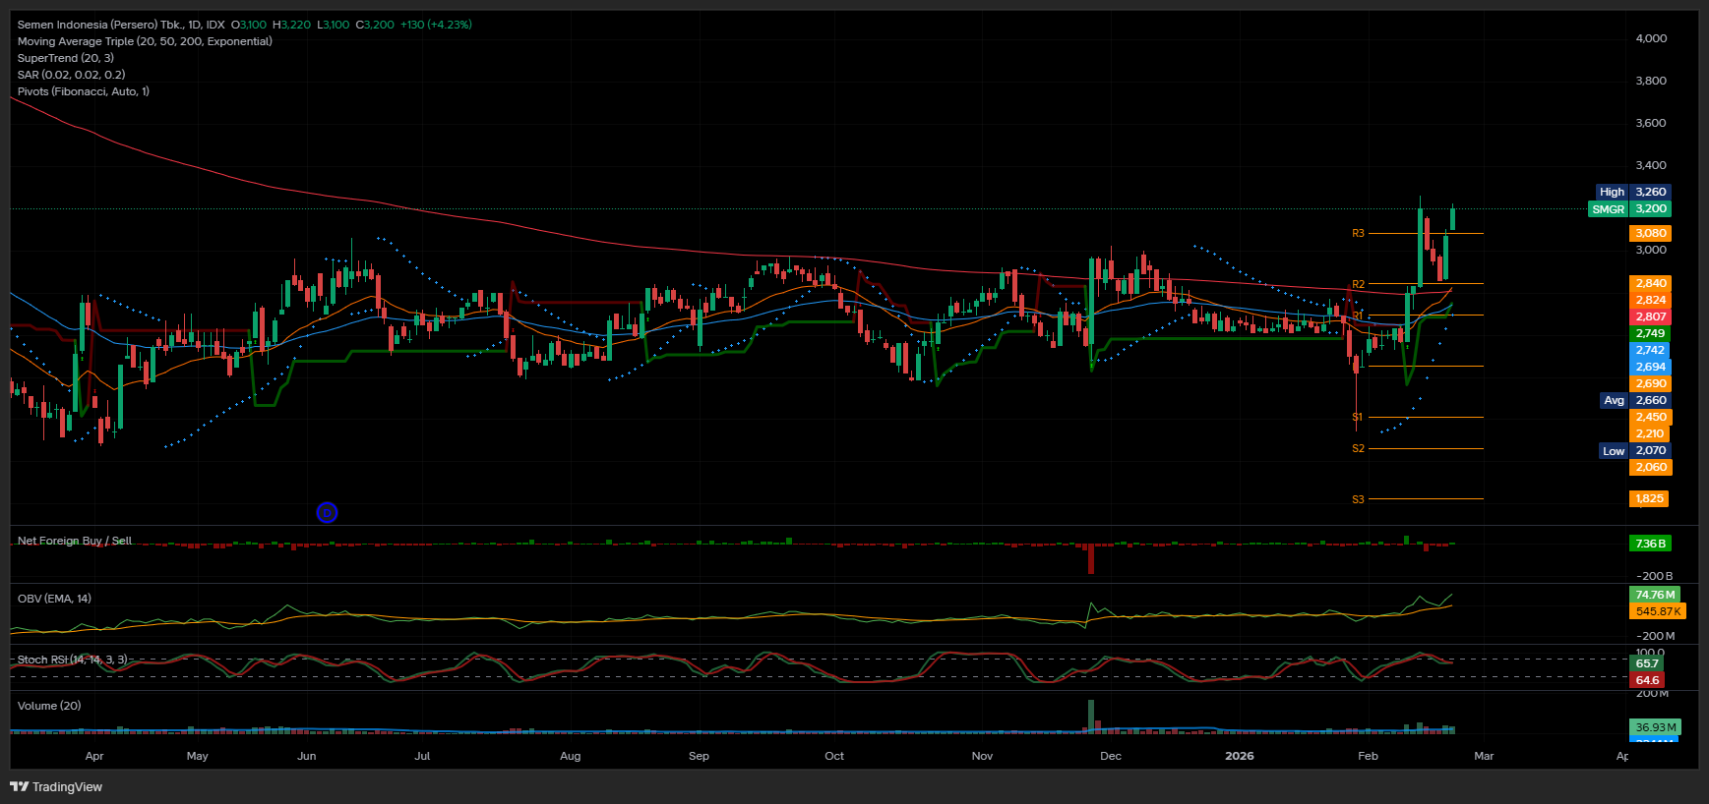
Task: Click the orange 3,080 pivot price tag
Action: click(1650, 234)
